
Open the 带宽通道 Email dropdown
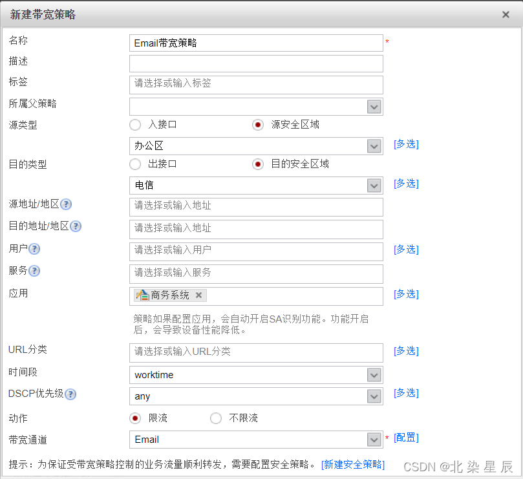pos(374,440)
